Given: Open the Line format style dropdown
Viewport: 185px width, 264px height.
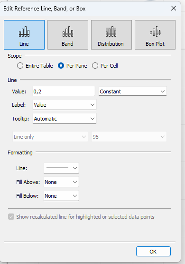Looking at the screenshot, I should click(x=61, y=168).
